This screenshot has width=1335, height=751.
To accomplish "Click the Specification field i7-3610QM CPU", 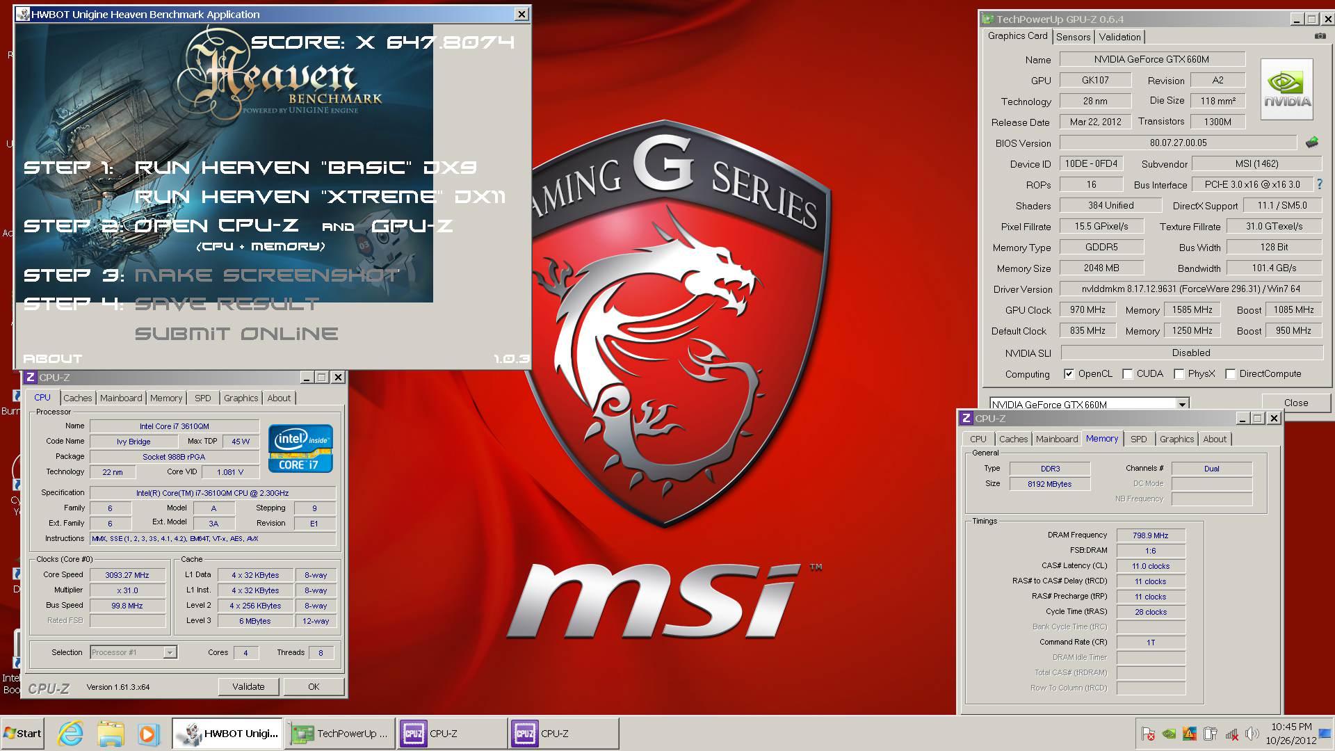I will (212, 493).
